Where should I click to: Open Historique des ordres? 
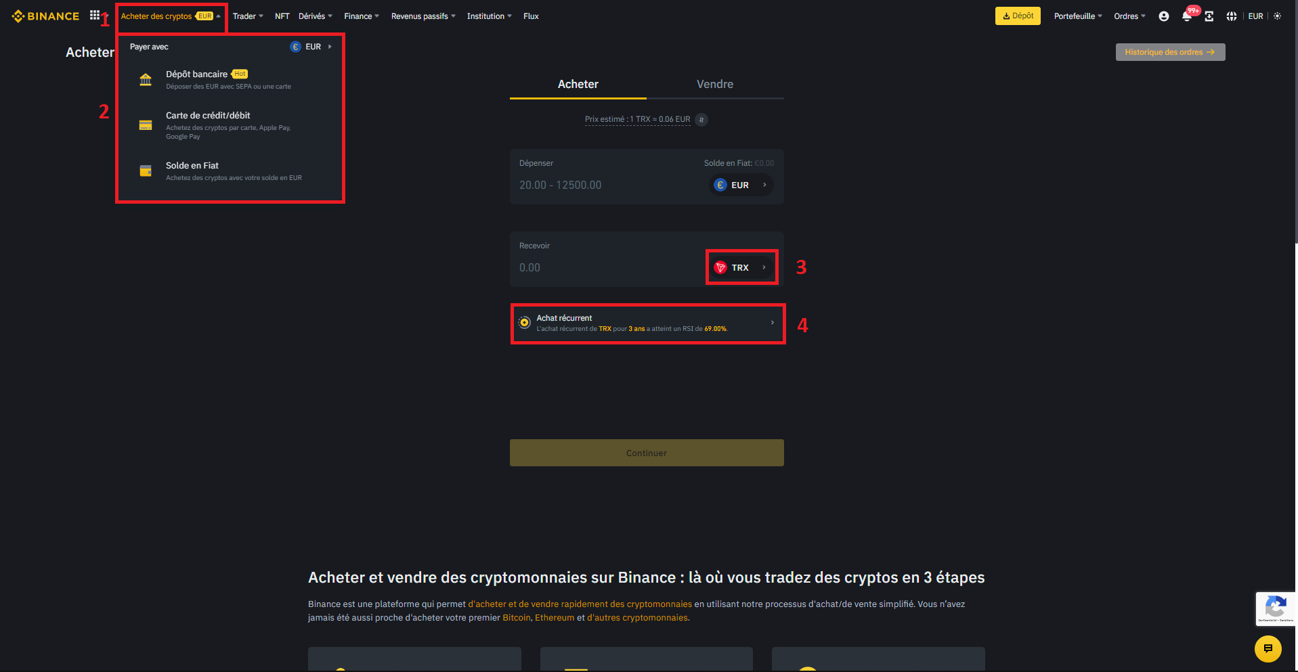tap(1170, 52)
